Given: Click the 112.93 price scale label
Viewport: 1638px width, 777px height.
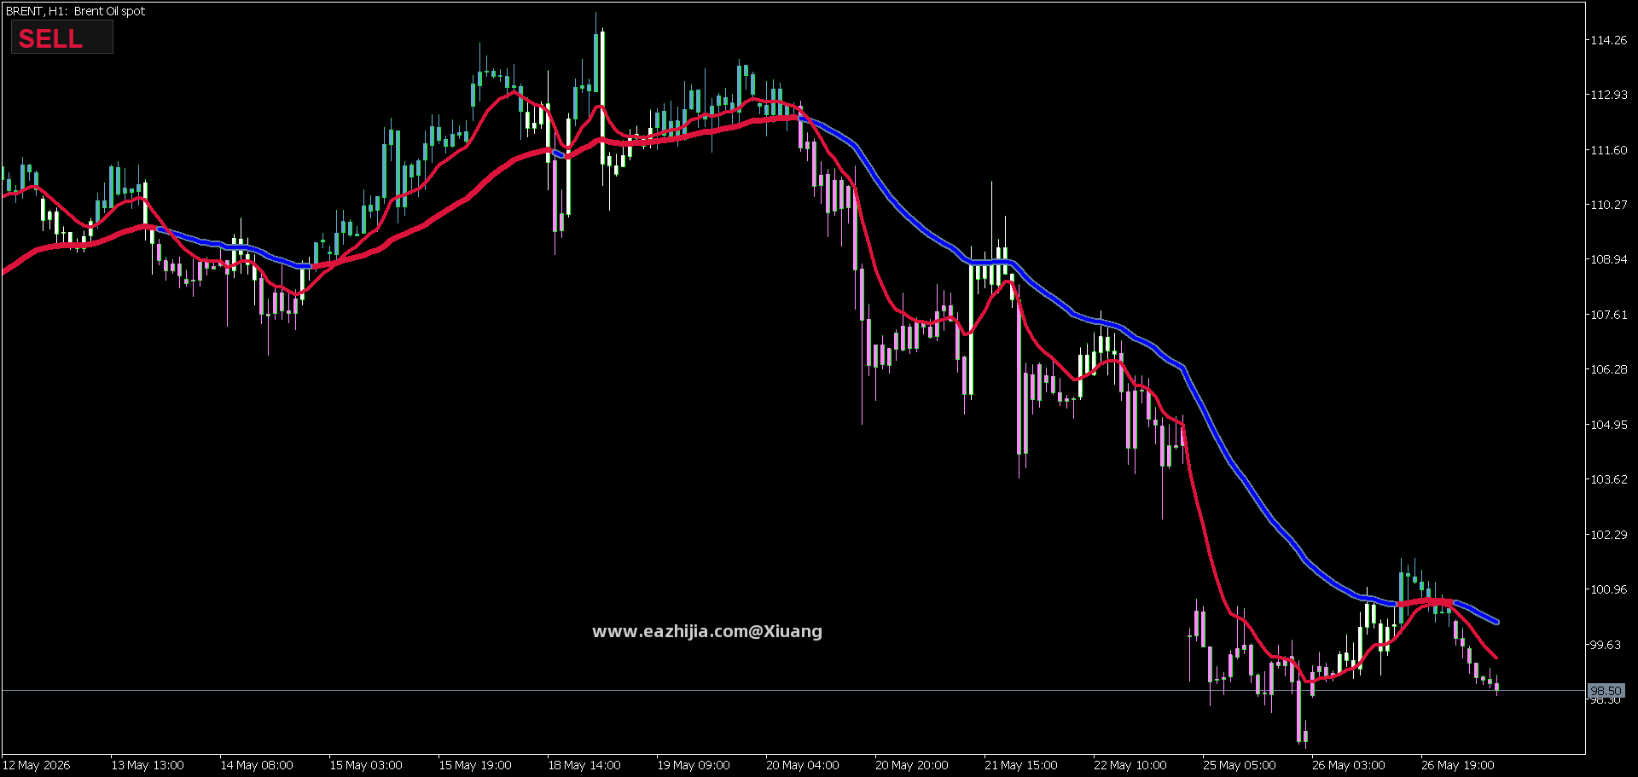Looking at the screenshot, I should (1608, 95).
